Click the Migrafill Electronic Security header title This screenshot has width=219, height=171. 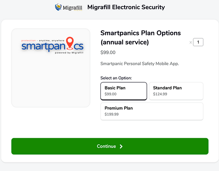pos(126,7)
